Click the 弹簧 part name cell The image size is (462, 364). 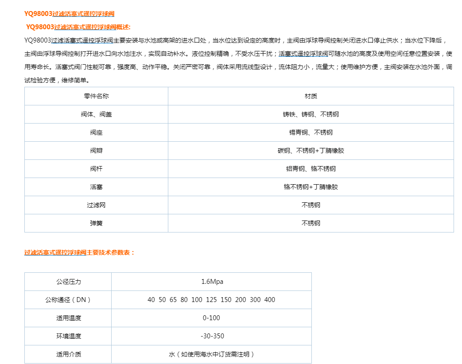pyautogui.click(x=96, y=223)
